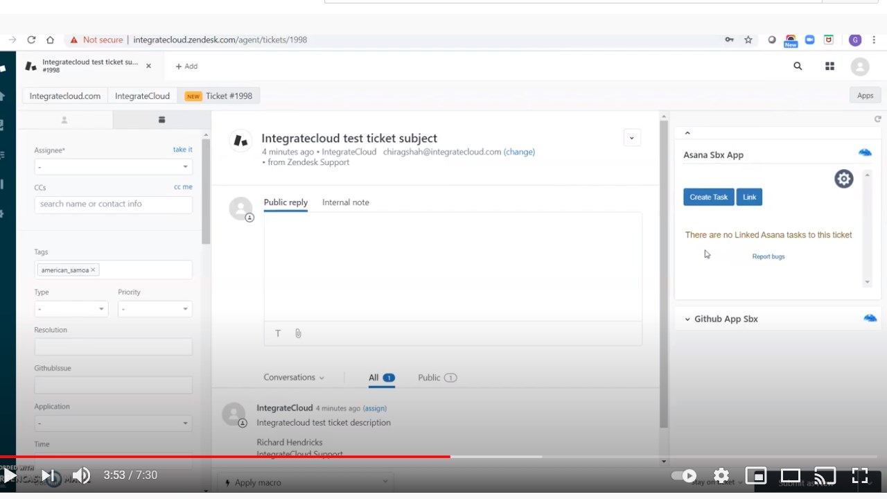The width and height of the screenshot is (887, 499).
Task: Open Asana Sbx App settings gear
Action: click(843, 179)
